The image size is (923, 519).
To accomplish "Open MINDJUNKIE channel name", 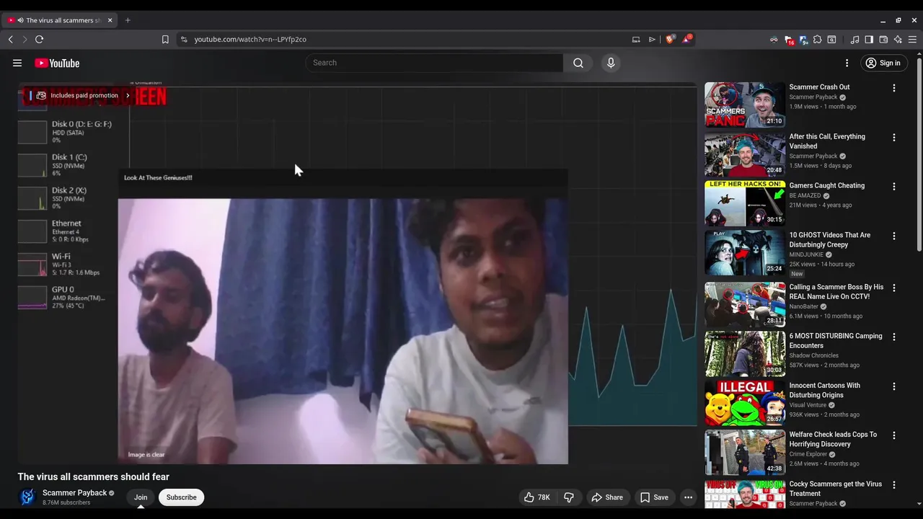I will point(806,254).
